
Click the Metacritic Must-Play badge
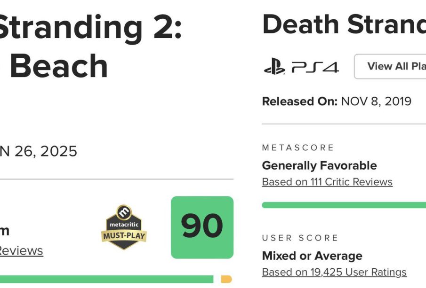(124, 227)
